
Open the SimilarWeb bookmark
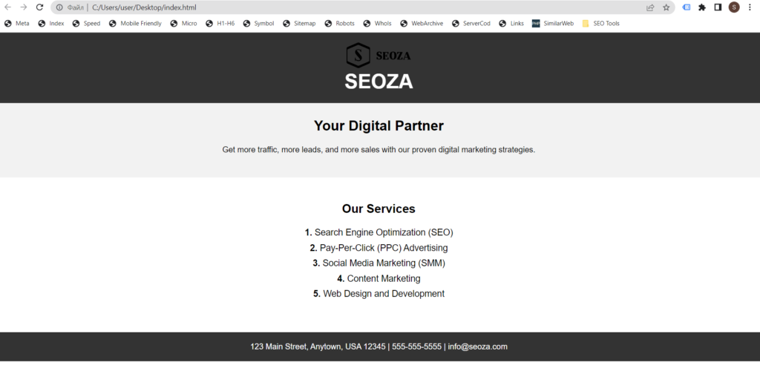552,23
